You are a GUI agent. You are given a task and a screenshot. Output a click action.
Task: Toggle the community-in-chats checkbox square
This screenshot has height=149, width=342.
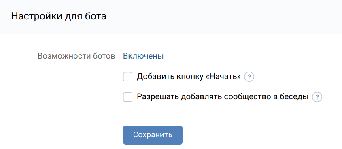pos(128,97)
